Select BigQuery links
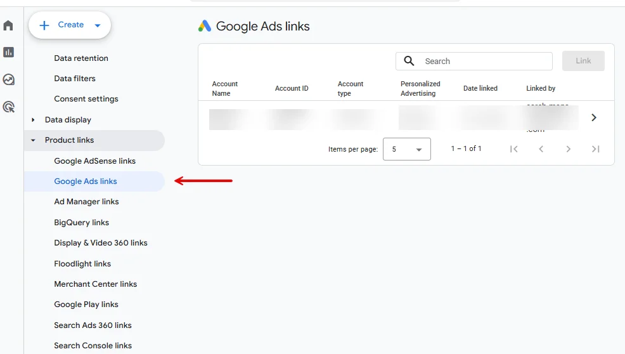625x354 pixels. [x=81, y=222]
